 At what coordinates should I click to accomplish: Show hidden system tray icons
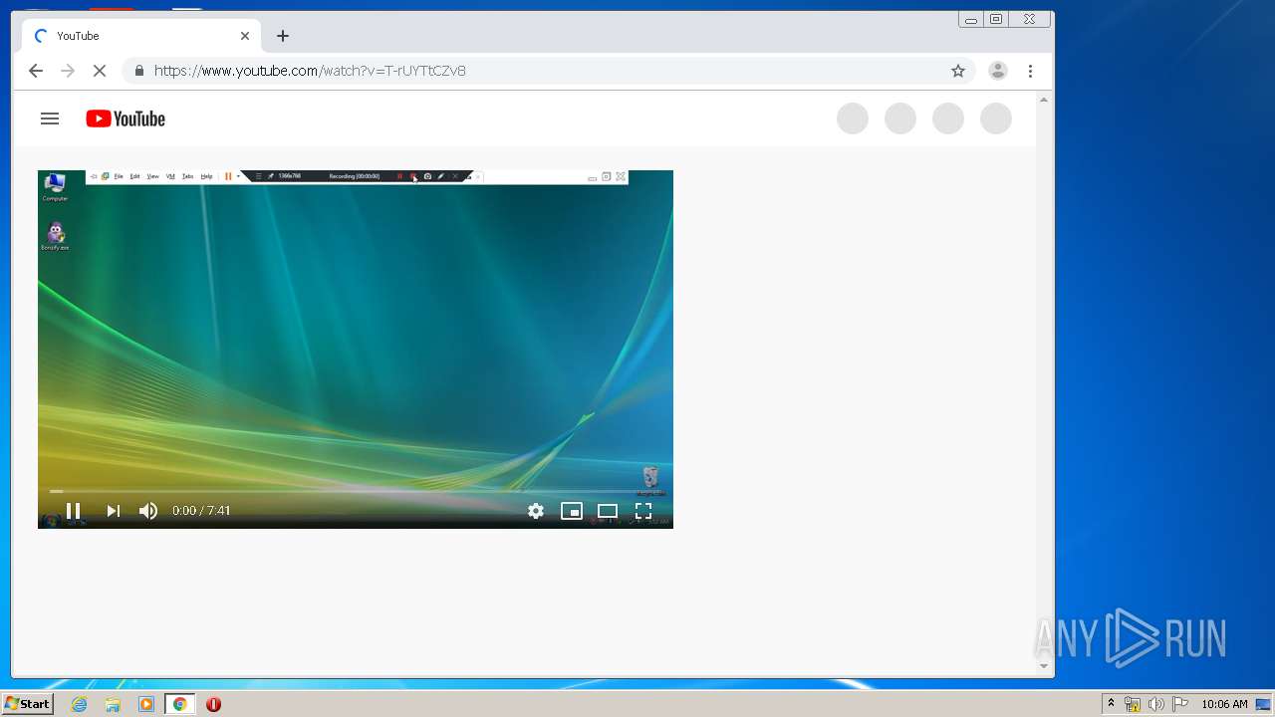[x=1111, y=704]
